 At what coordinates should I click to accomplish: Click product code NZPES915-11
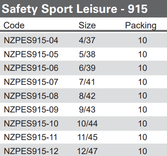pos(30,137)
